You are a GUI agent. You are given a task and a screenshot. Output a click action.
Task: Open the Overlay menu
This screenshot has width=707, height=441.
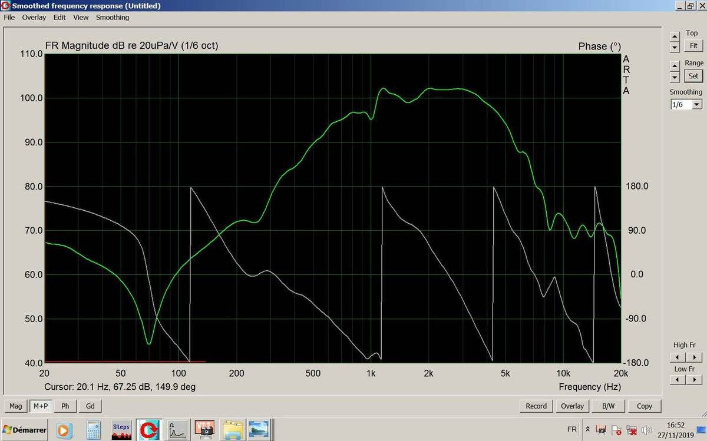[34, 18]
